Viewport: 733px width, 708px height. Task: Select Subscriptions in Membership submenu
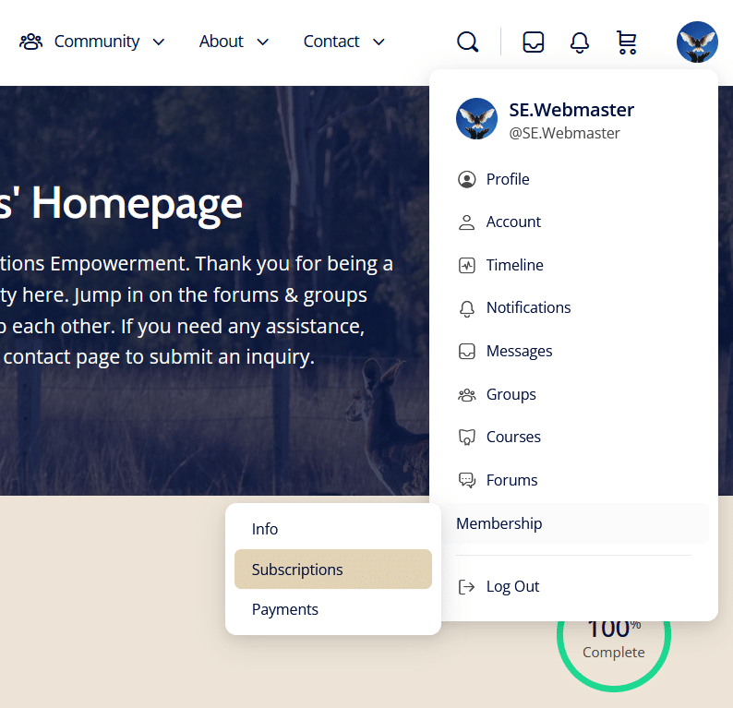pyautogui.click(x=297, y=570)
